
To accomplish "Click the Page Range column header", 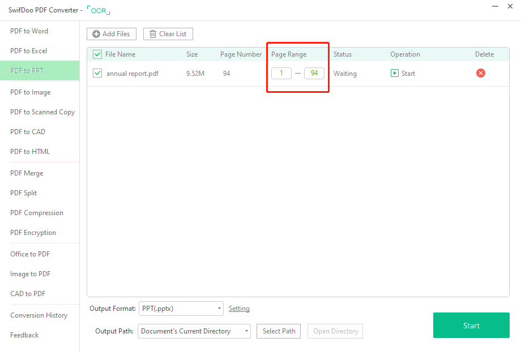I will (289, 54).
